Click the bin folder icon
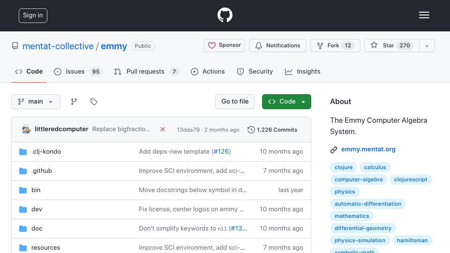 tap(23, 190)
